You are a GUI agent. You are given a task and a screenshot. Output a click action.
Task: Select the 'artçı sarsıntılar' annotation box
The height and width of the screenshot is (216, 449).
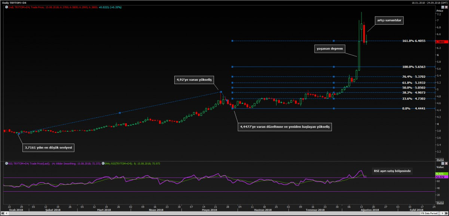coord(389,21)
